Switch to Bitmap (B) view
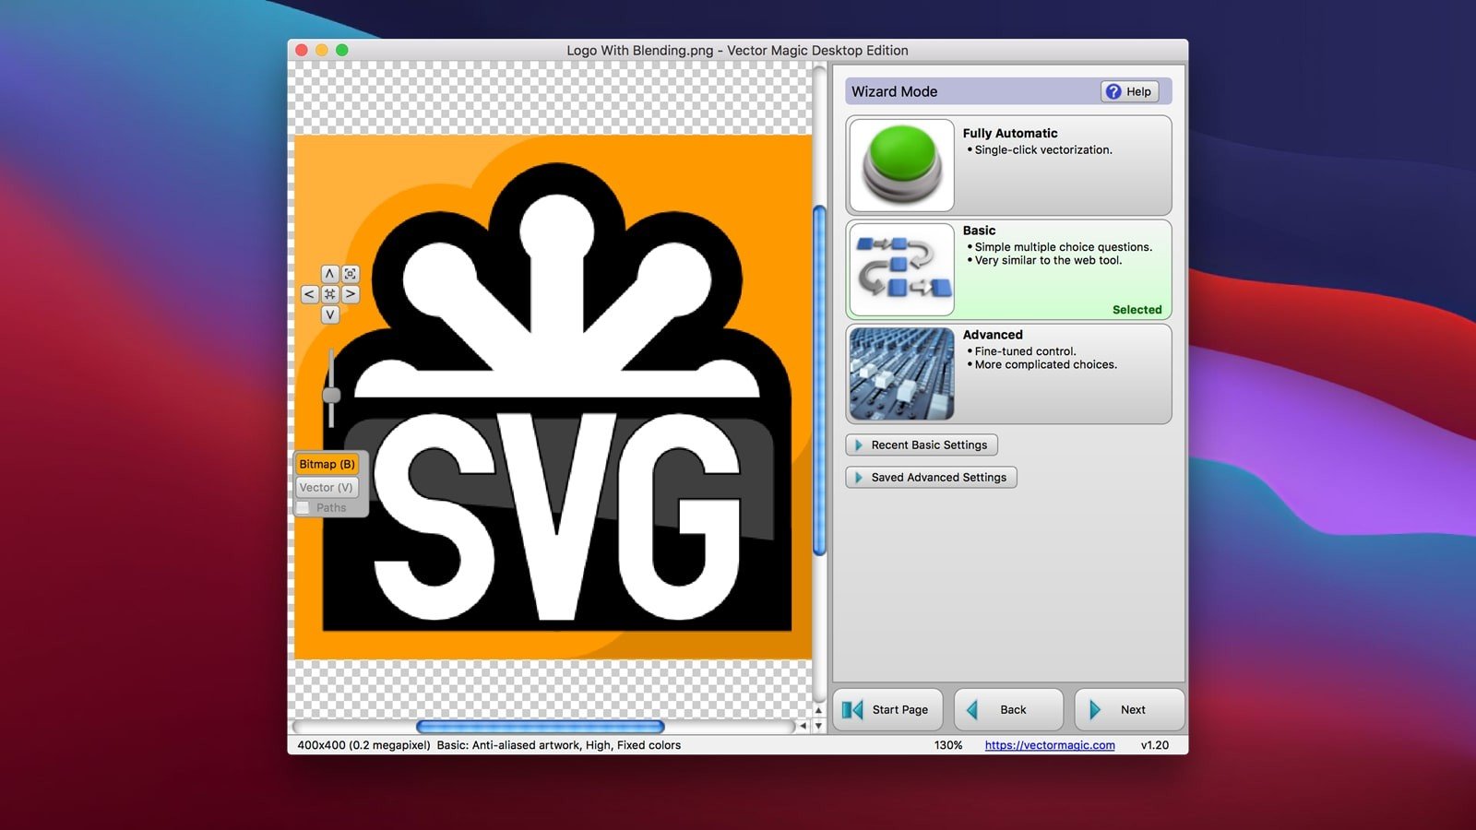The width and height of the screenshot is (1476, 830). [327, 464]
